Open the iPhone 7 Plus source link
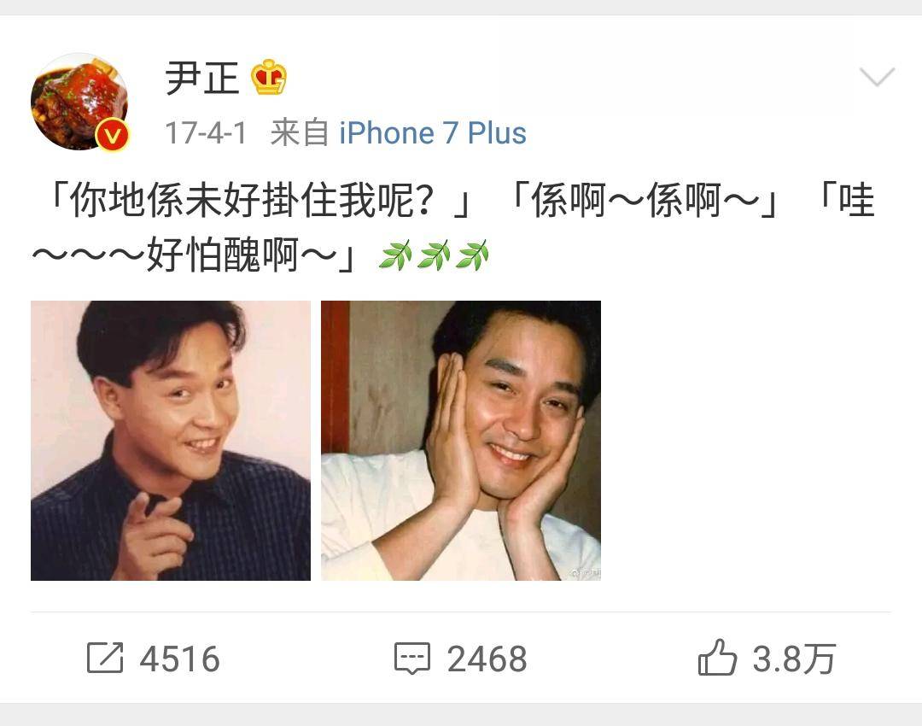 pos(432,133)
